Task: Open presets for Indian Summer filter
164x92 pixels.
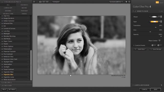Action: click(x=28, y=21)
